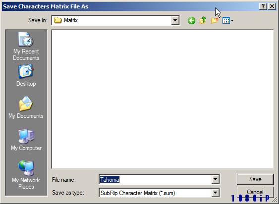Click in the File name text field
This screenshot has height=204, width=279.
(155, 179)
